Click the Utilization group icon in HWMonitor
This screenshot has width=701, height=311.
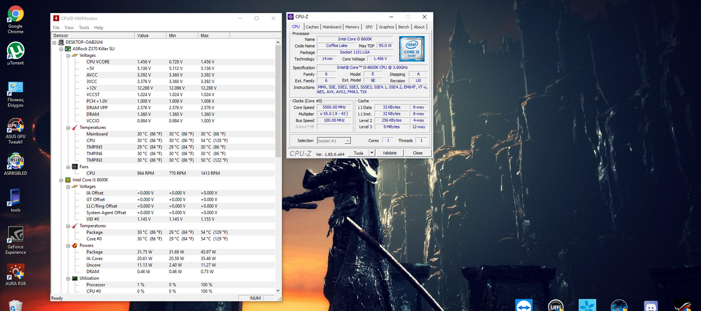click(75, 278)
